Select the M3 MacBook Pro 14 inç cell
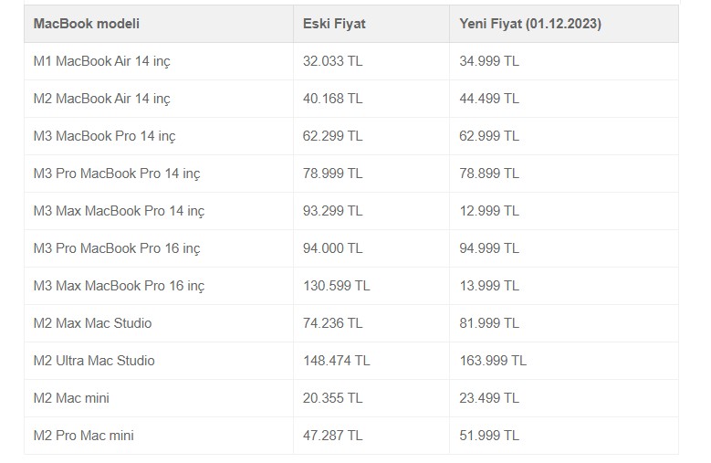 pos(159,136)
